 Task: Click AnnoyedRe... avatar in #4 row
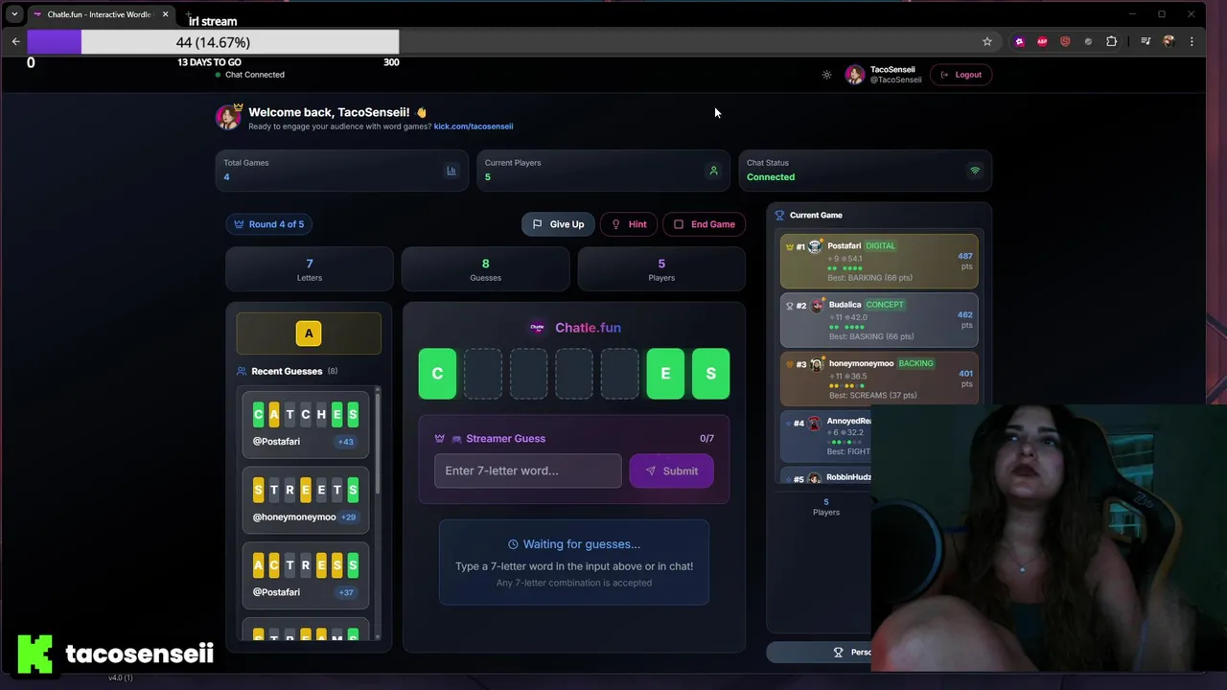[815, 423]
